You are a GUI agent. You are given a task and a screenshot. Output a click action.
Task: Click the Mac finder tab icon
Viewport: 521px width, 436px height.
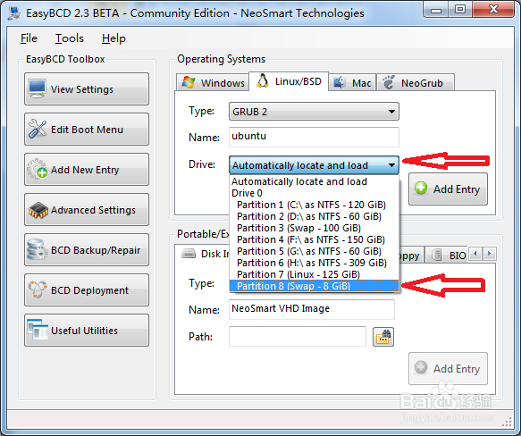pyautogui.click(x=340, y=82)
